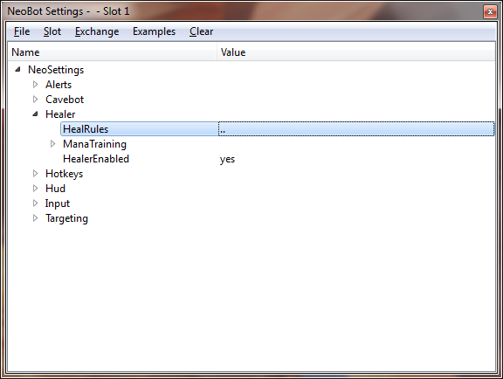Viewport: 503px width, 379px height.
Task: Open the Slot menu
Action: (52, 31)
